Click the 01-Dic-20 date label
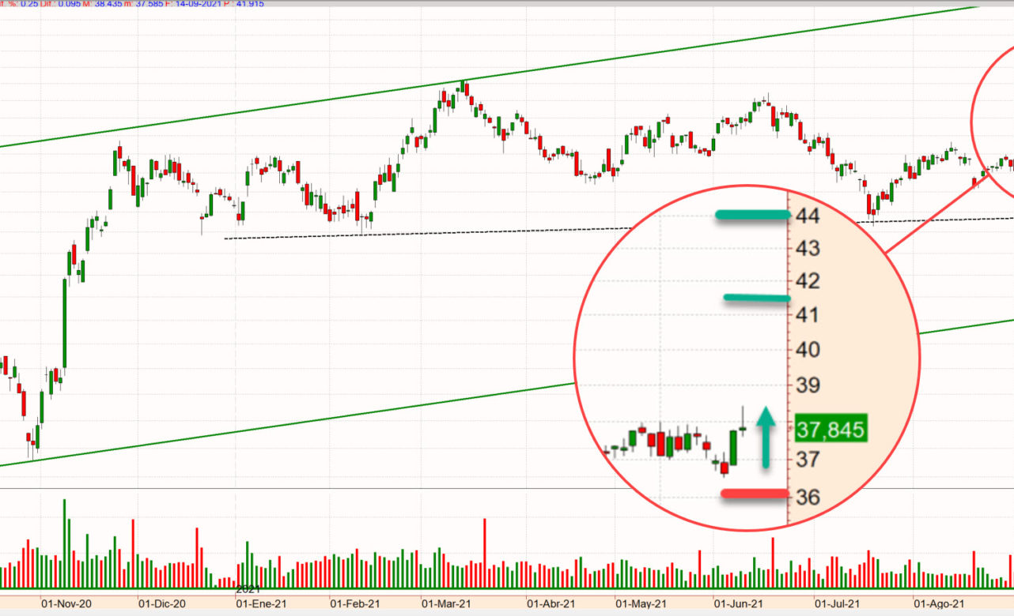Image resolution: width=1014 pixels, height=616 pixels. (162, 603)
